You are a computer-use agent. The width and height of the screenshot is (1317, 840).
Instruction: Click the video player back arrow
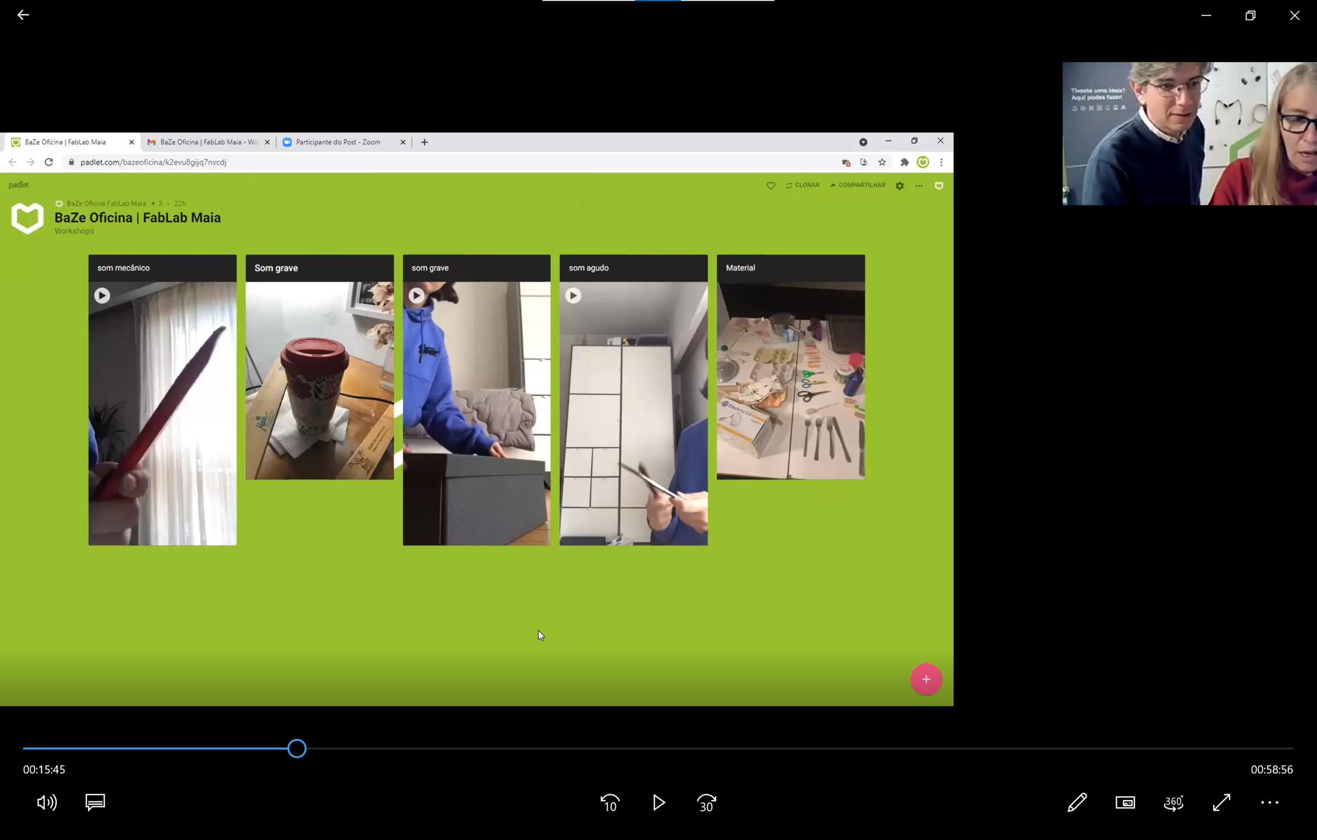point(23,15)
